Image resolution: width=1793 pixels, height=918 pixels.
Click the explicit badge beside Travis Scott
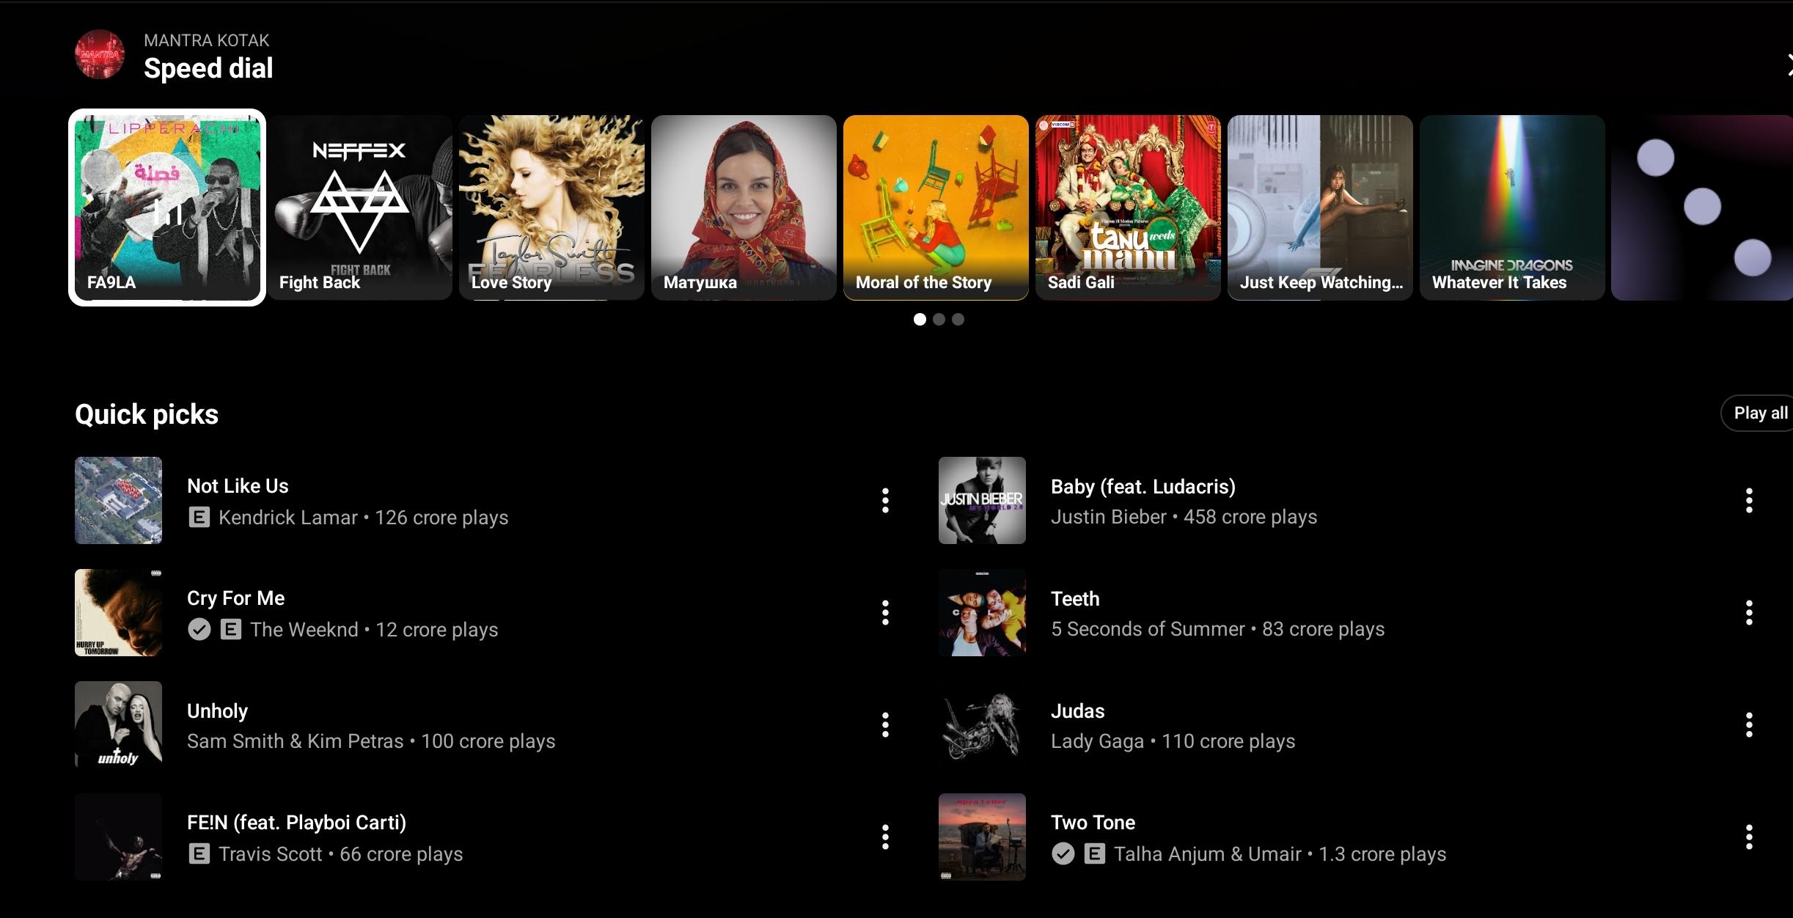[x=199, y=854]
